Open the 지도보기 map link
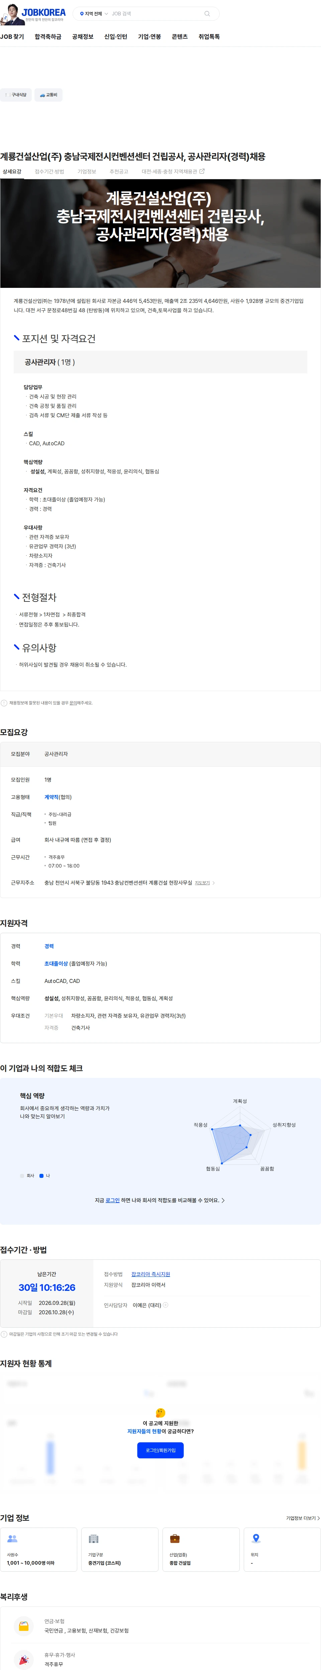The height and width of the screenshot is (1670, 321). pos(202,883)
